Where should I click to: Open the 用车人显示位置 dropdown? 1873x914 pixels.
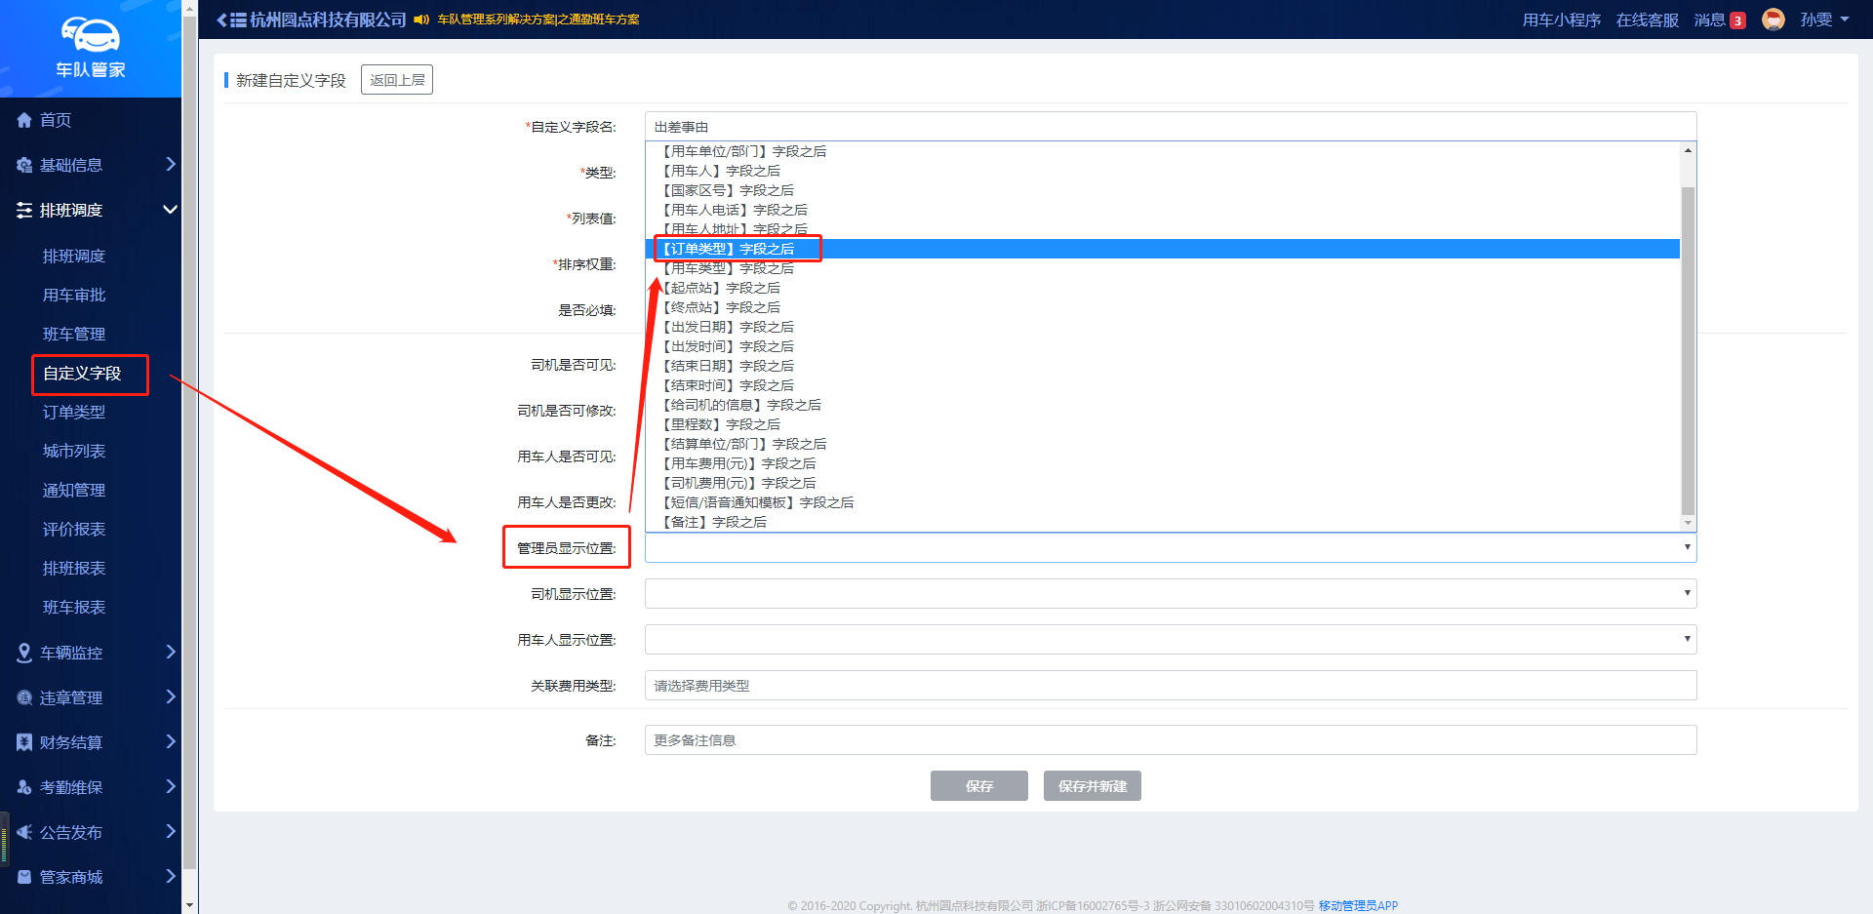1170,639
